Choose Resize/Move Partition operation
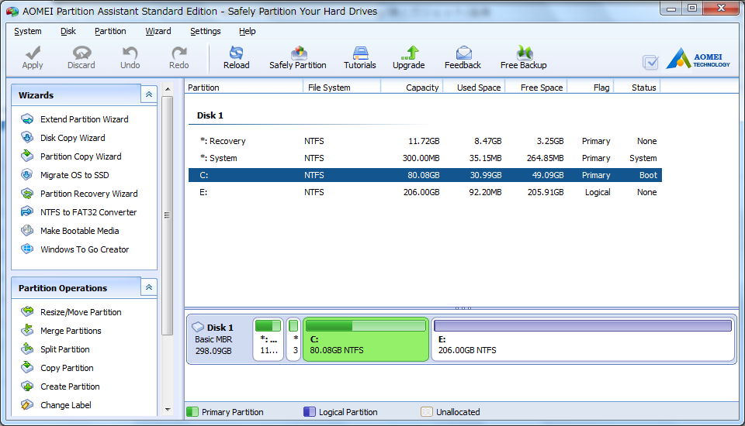Image resolution: width=745 pixels, height=426 pixels. click(80, 312)
